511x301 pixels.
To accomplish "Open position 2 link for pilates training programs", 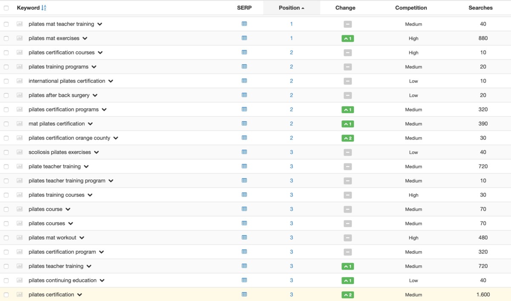I will (291, 67).
